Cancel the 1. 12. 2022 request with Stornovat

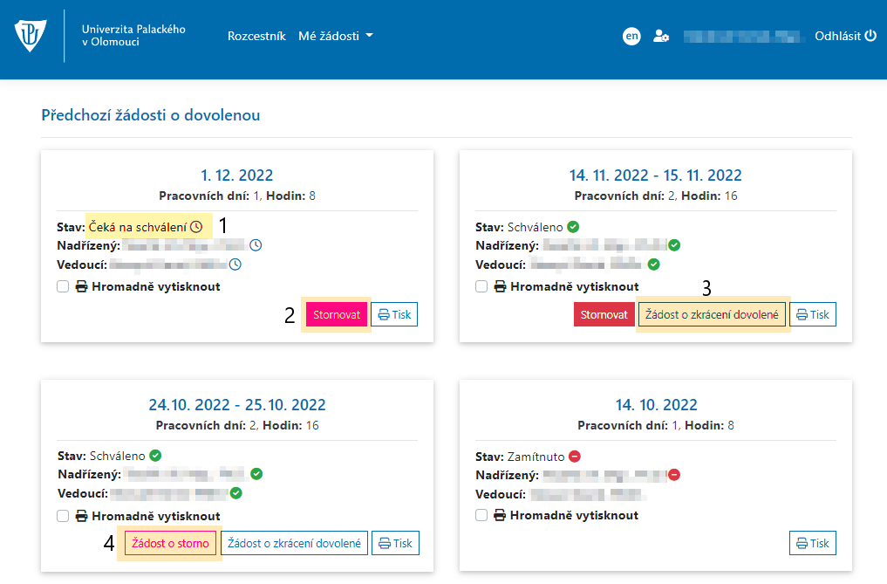coord(337,314)
